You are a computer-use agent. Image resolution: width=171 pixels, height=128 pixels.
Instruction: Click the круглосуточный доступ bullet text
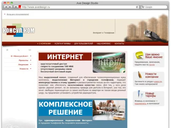pos(54,64)
